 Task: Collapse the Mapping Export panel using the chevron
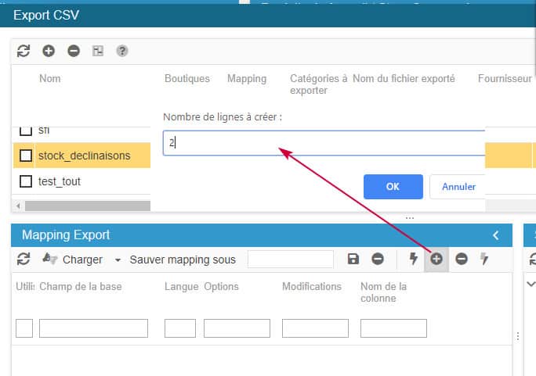[x=495, y=235]
